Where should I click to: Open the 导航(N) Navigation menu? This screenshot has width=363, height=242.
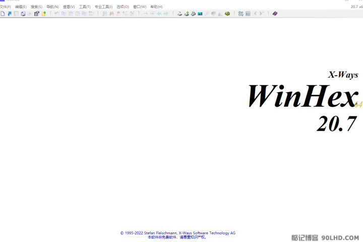[52, 7]
